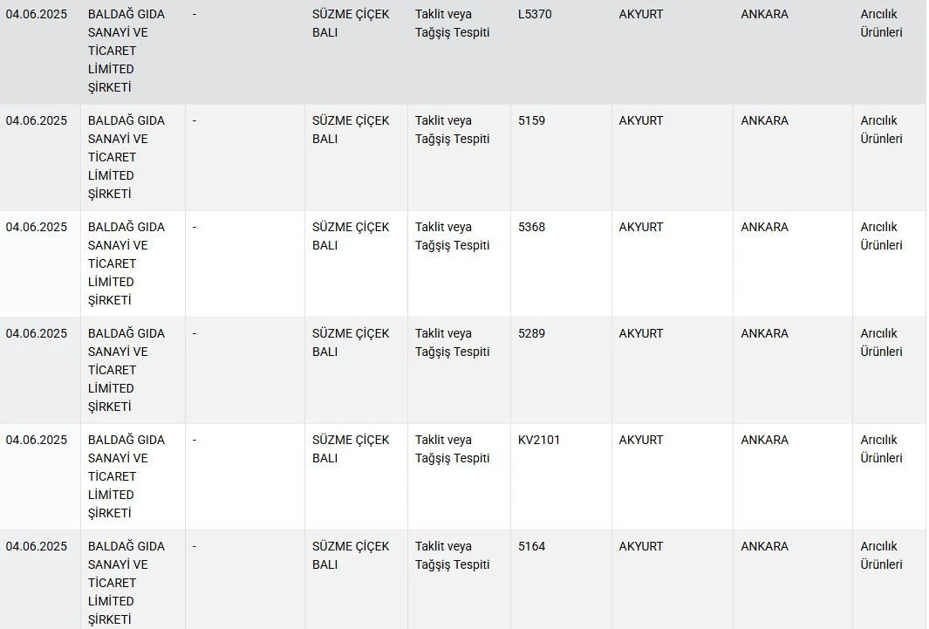Click the dash cell in the 5159 row
The height and width of the screenshot is (629, 929).
click(195, 120)
